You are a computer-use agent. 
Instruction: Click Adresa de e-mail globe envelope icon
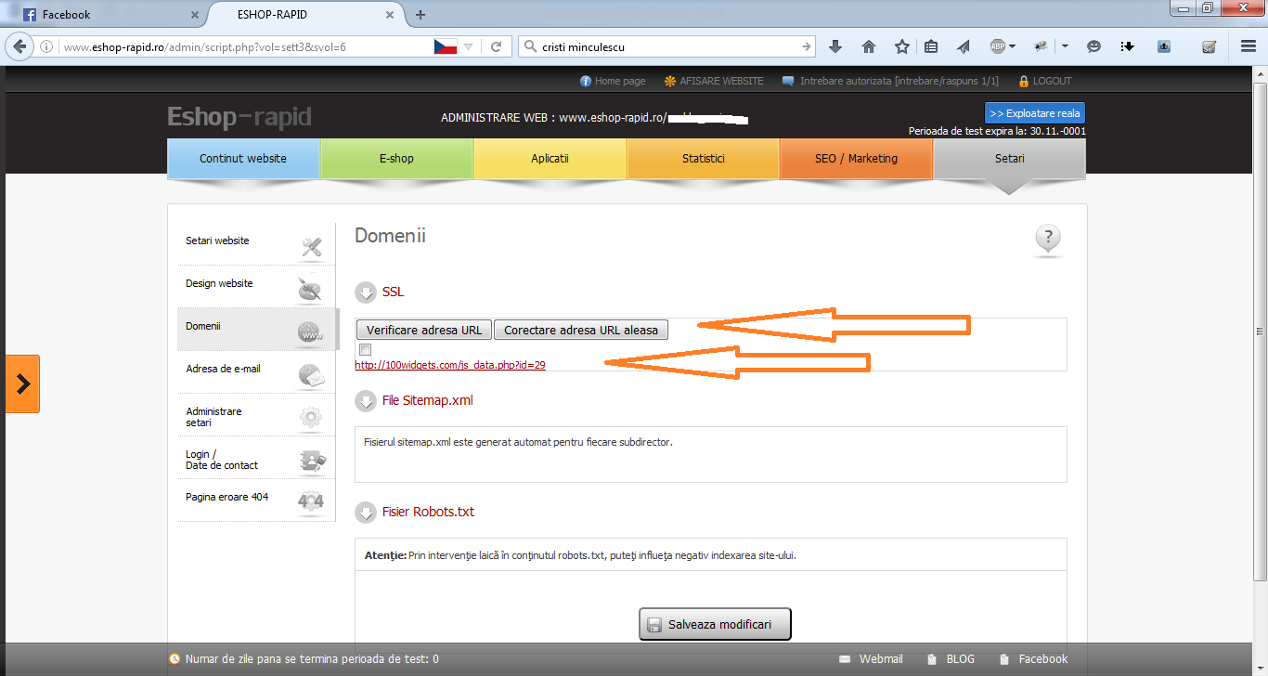311,375
